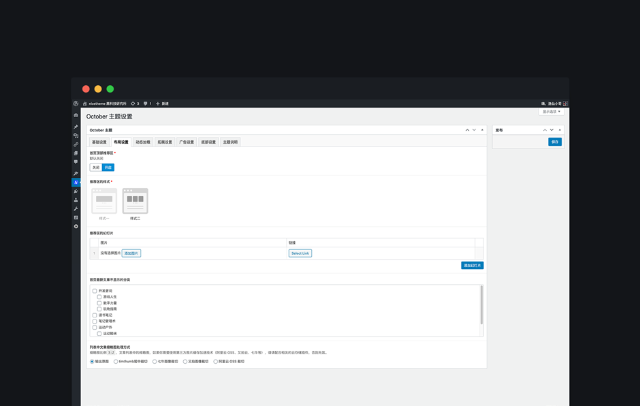This screenshot has width=640, height=406.
Task: Collapse the 发布 panel
Action: click(x=560, y=130)
